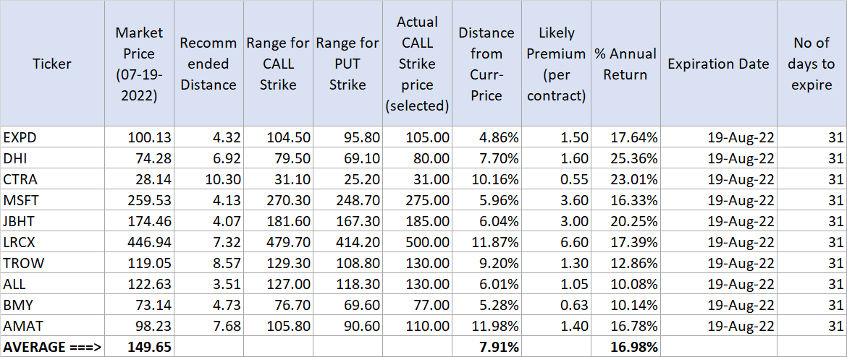This screenshot has height=357, width=847.
Task: Click the % Annual Return header
Action: click(x=625, y=64)
